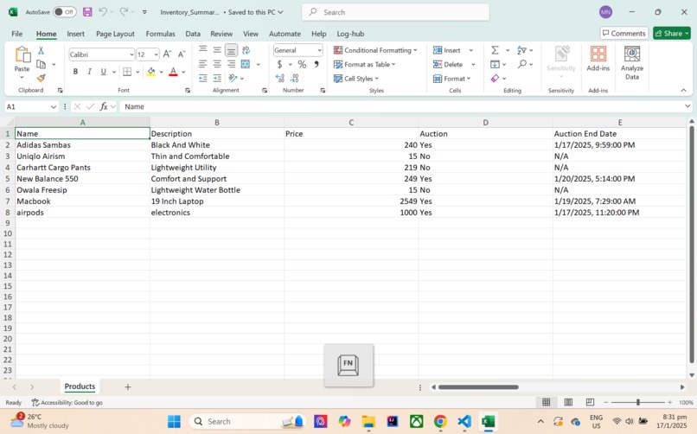Click the Format Painter brush icon
The height and width of the screenshot is (434, 697).
(x=41, y=78)
